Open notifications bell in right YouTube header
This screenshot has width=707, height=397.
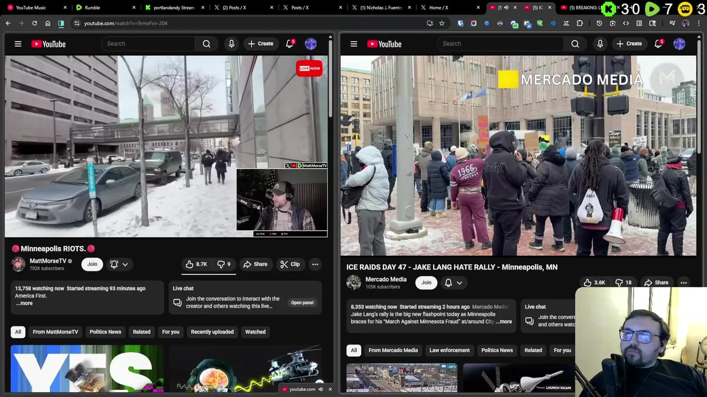pos(658,44)
